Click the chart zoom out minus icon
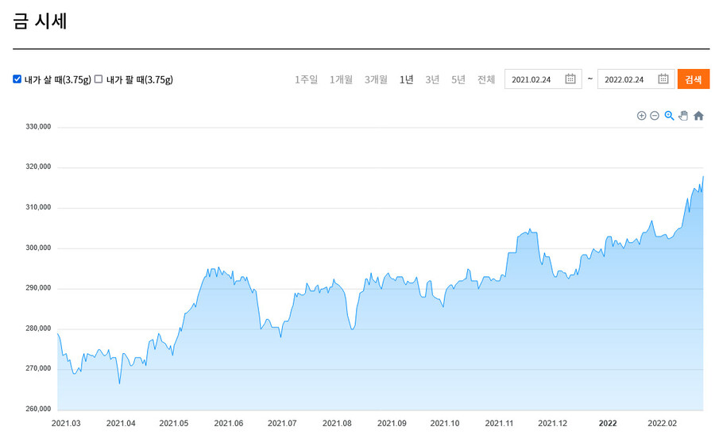The width and height of the screenshot is (715, 446). coord(655,116)
